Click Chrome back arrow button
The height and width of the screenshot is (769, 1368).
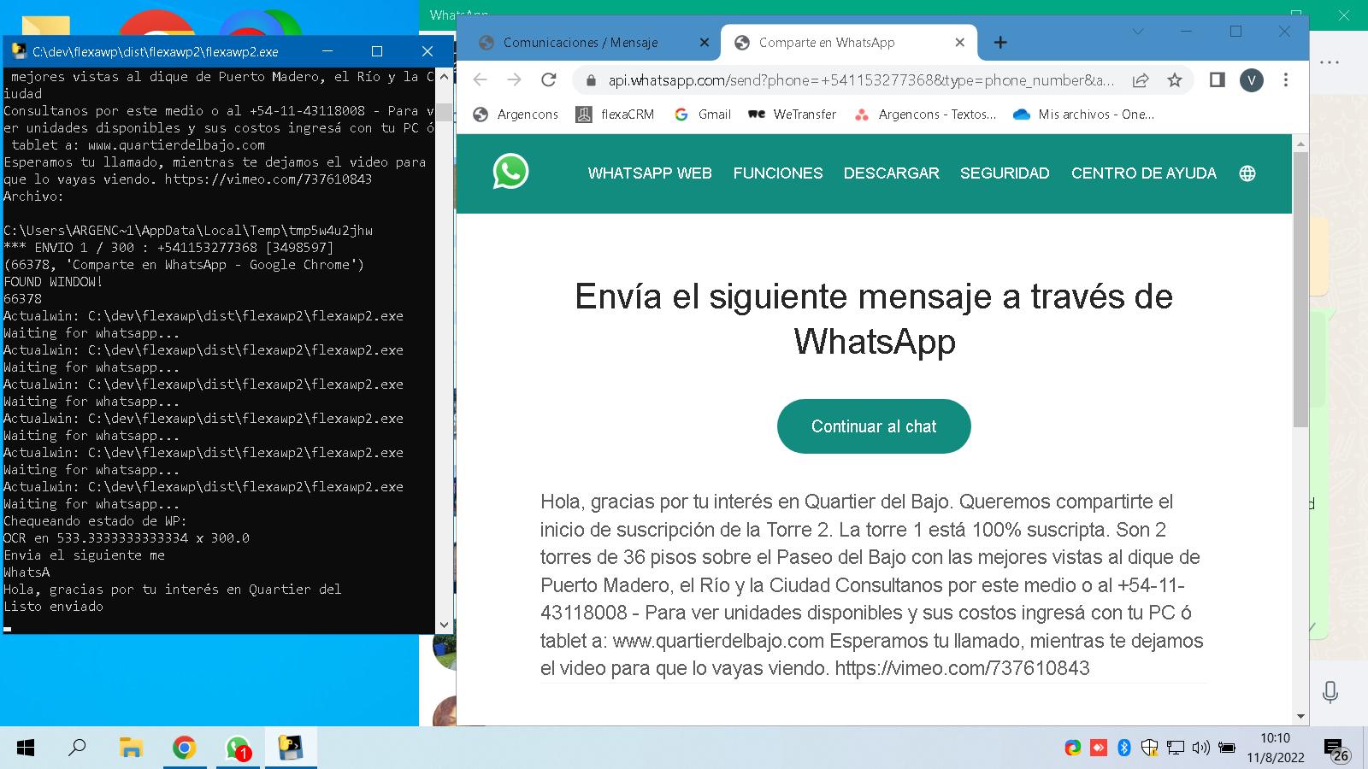coord(480,80)
